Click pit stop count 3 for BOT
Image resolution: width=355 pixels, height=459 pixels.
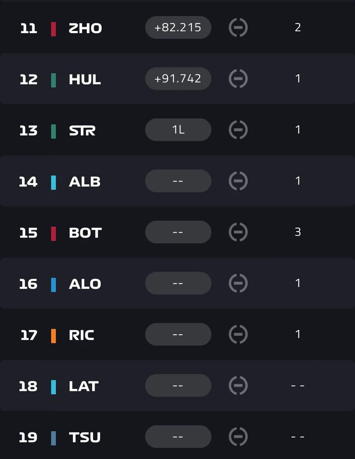298,232
